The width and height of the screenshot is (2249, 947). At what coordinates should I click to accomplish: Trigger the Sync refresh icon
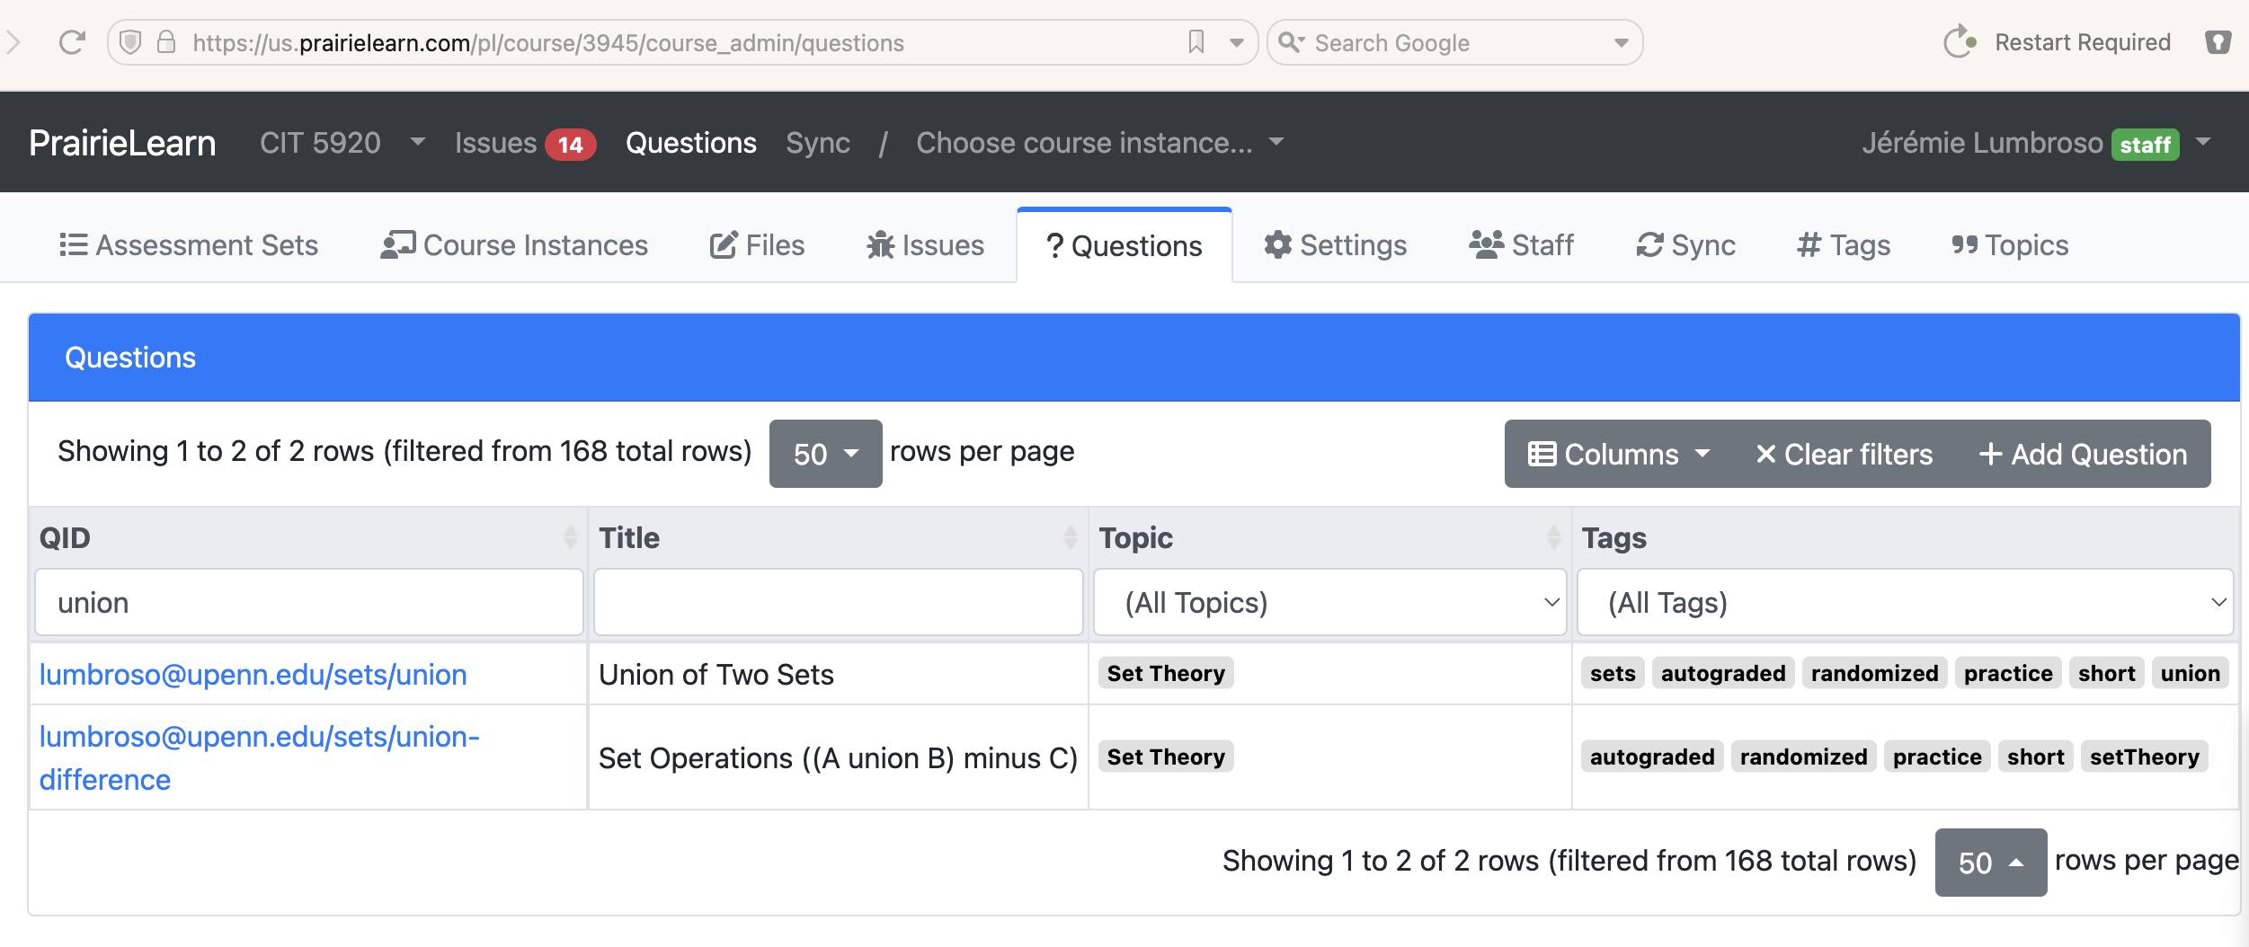[x=1649, y=244]
